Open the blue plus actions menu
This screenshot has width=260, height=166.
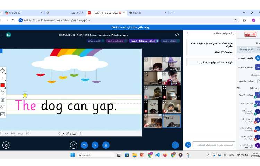pos(175,145)
